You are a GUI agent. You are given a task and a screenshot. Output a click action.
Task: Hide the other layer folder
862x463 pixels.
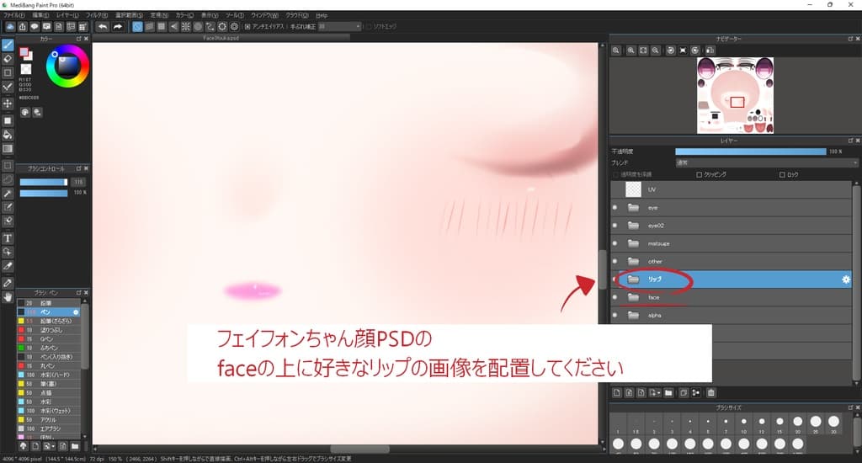click(615, 261)
